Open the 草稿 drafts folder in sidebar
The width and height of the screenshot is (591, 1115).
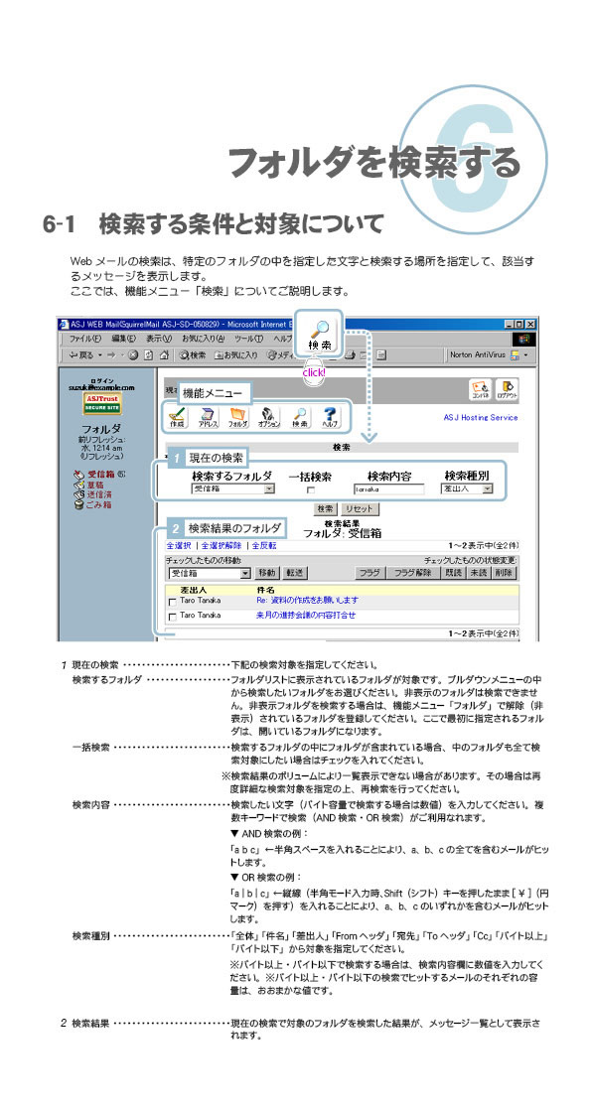[x=89, y=484]
